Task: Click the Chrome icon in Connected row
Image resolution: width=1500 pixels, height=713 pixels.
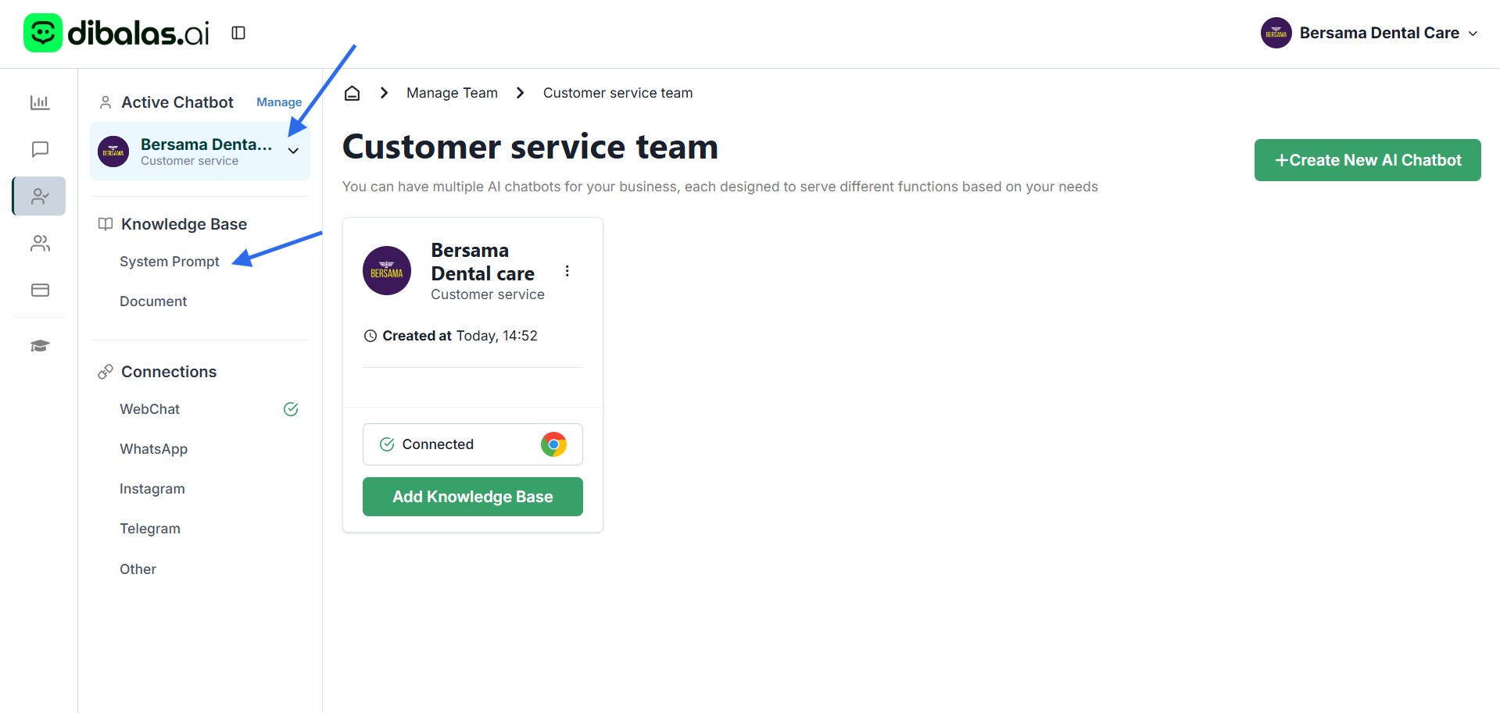Action: coord(553,444)
